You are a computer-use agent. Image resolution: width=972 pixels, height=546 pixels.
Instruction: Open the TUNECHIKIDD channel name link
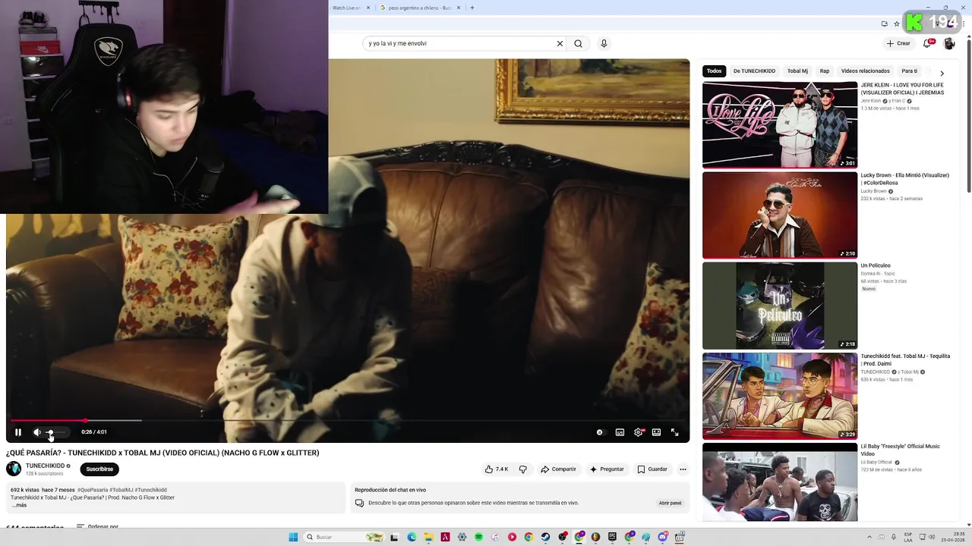(46, 466)
